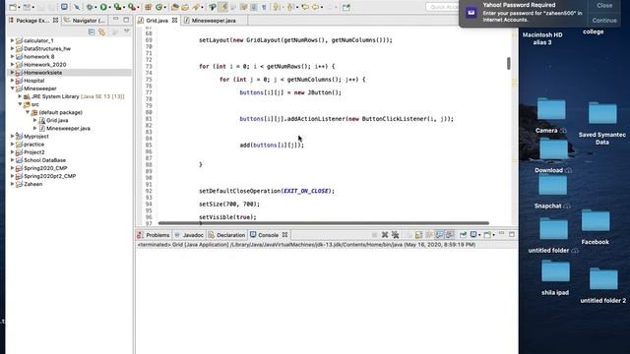Click in the Quick Access search field
The width and height of the screenshot is (630, 354).
(x=442, y=7)
